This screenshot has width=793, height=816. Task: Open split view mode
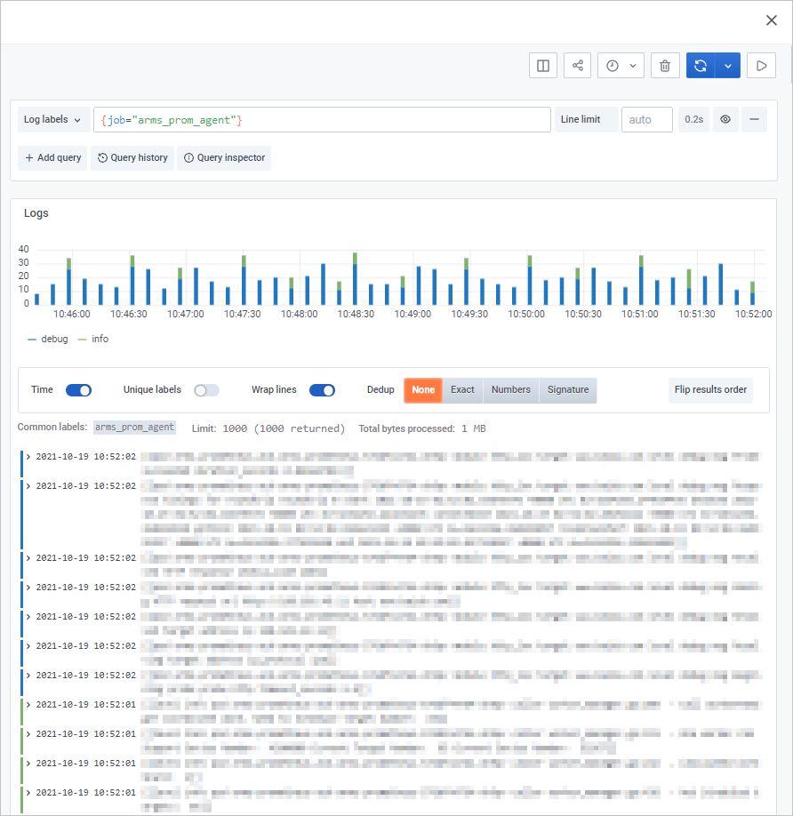[x=542, y=65]
